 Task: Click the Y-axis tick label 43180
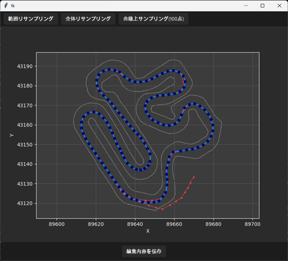point(25,86)
